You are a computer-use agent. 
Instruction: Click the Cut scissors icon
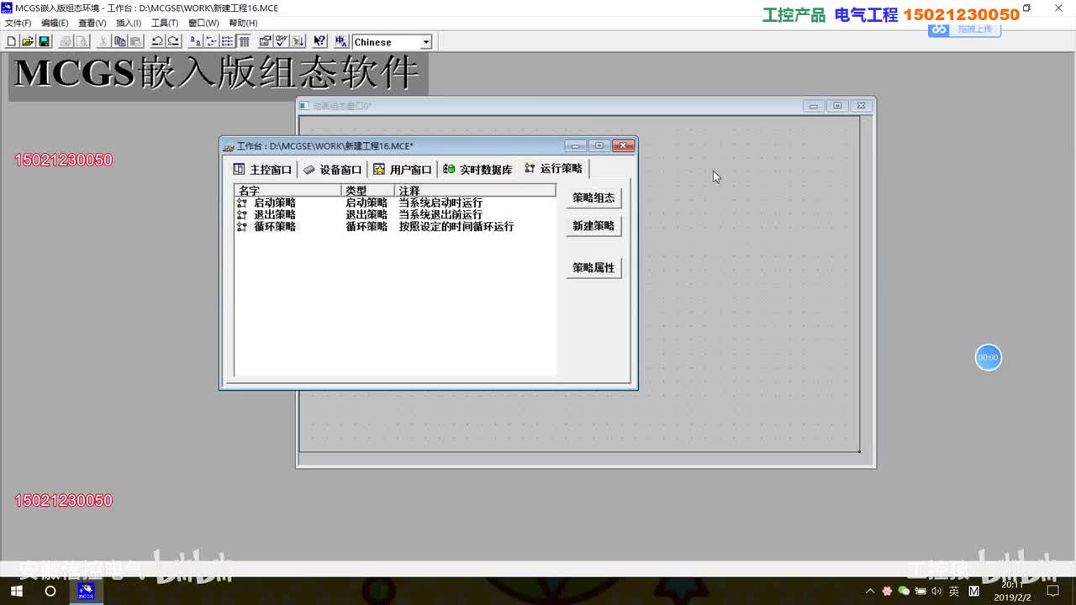pos(103,41)
